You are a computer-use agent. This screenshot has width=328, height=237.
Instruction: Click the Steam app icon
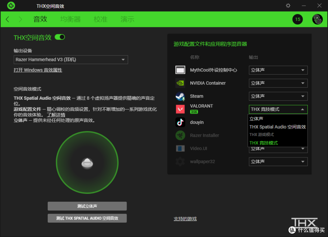tap(180, 96)
